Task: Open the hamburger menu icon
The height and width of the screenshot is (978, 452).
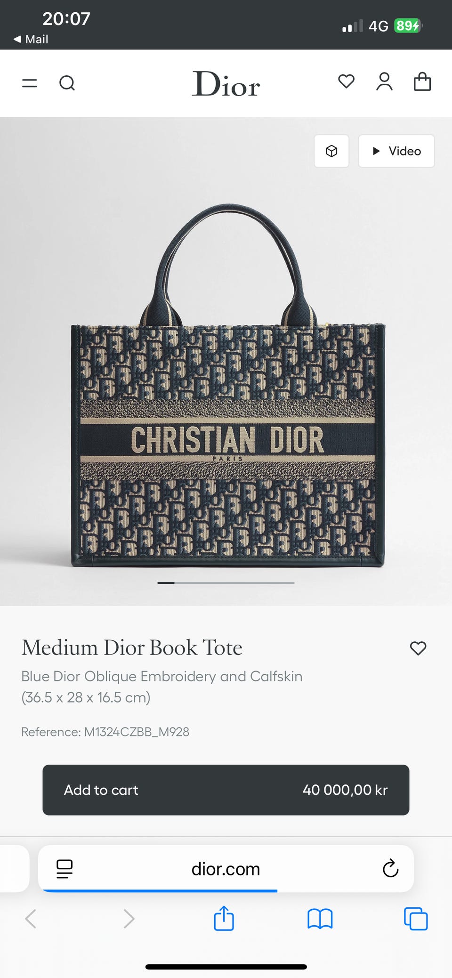Action: point(30,83)
